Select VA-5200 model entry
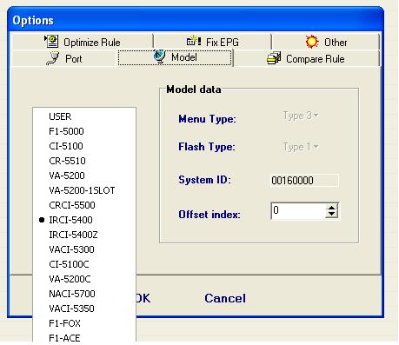The width and height of the screenshot is (399, 345). click(84, 176)
